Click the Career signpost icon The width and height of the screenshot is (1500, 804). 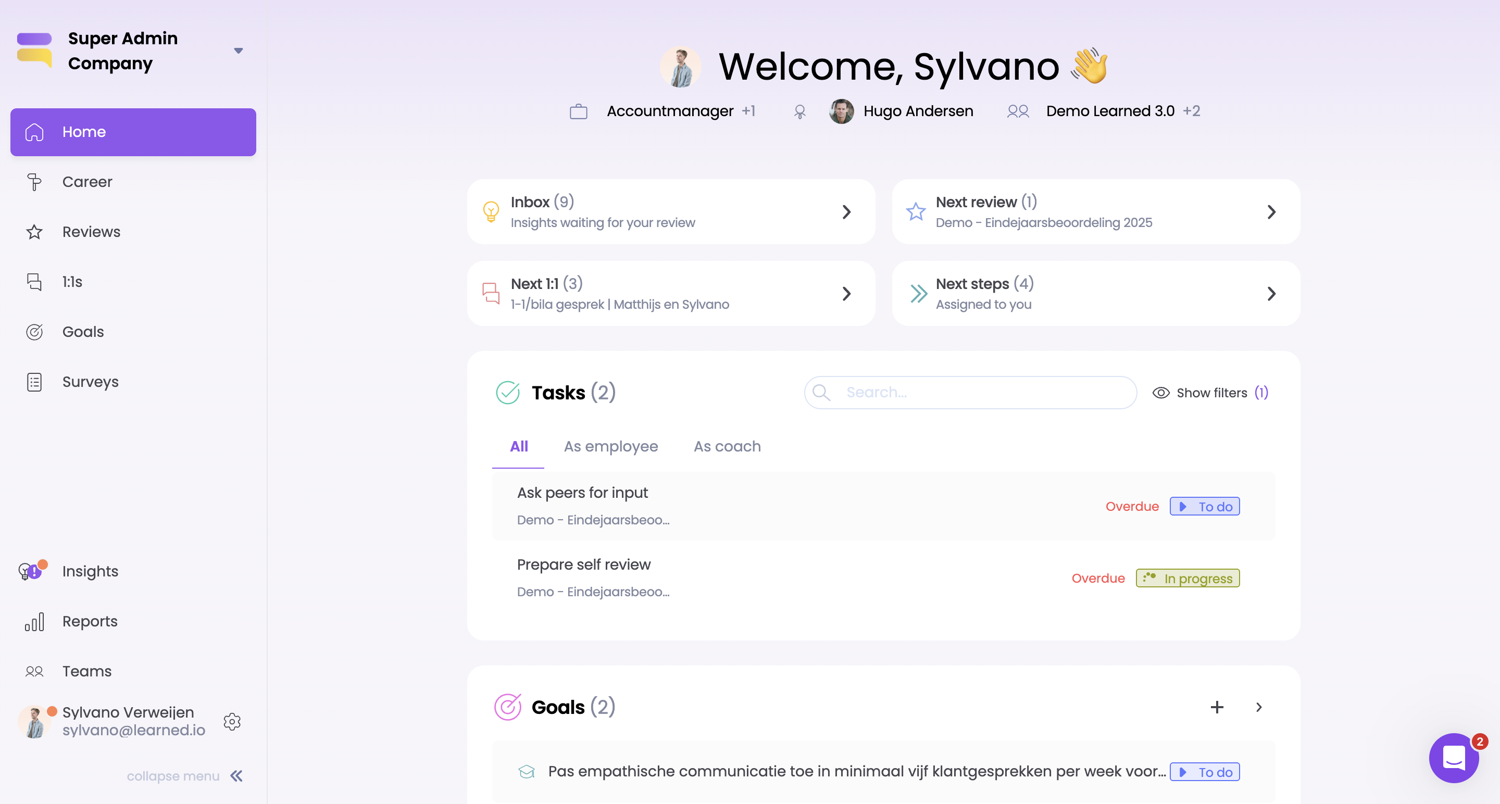tap(34, 182)
